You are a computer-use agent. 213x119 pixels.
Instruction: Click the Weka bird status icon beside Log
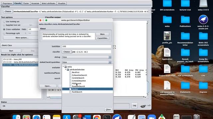(143, 106)
